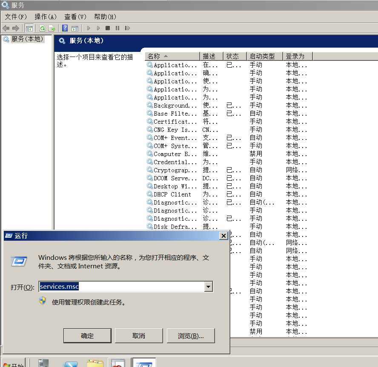Click the Stop service square icon
This screenshot has height=367, width=378.
108,28
